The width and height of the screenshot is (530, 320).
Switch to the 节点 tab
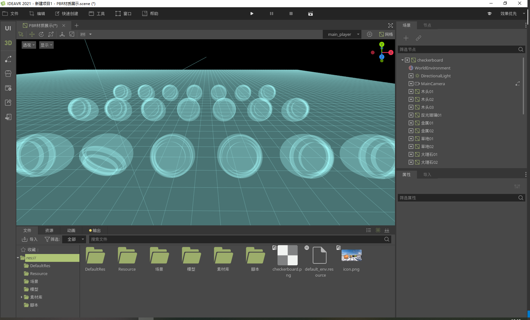[x=427, y=25]
